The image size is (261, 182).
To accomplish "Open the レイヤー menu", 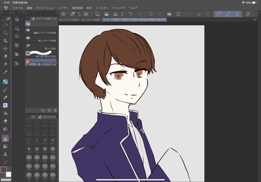I will point(63,8).
